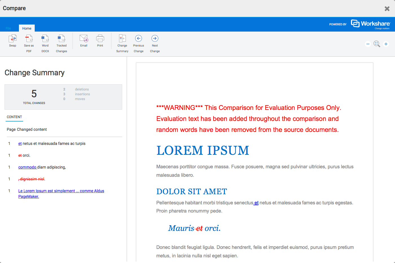This screenshot has width=395, height=263.
Task: Click the deleted 'et orci' change entry
Action: click(24, 155)
